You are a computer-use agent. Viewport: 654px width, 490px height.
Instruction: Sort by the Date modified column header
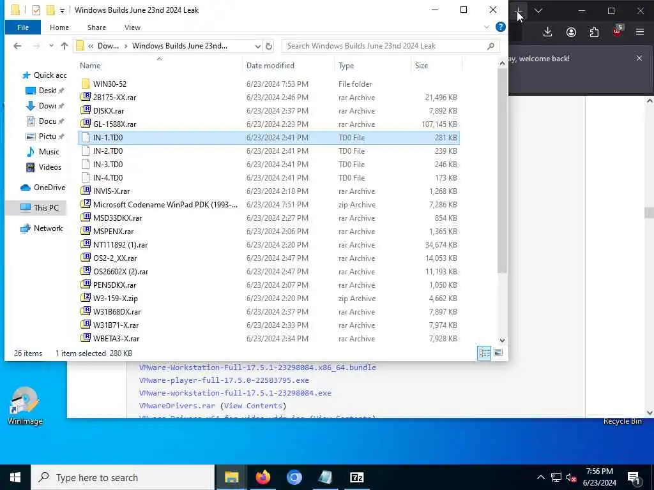(270, 66)
